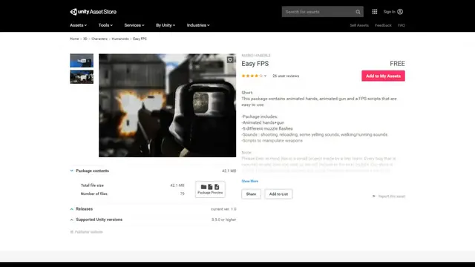Screen dimensions: 475x267
Task: Click the current ver. 1.0 text
Action: pyautogui.click(x=223, y=209)
